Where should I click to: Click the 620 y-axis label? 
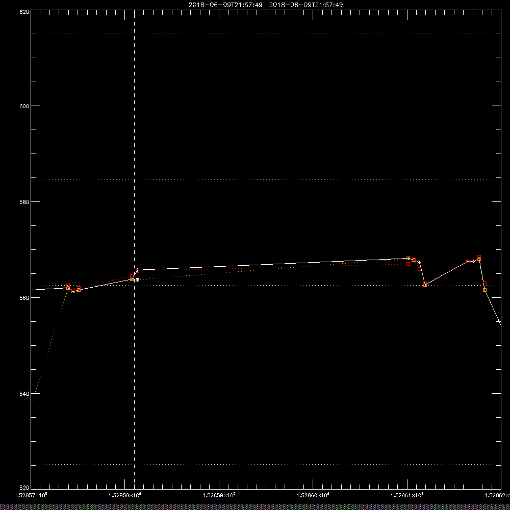(24, 12)
